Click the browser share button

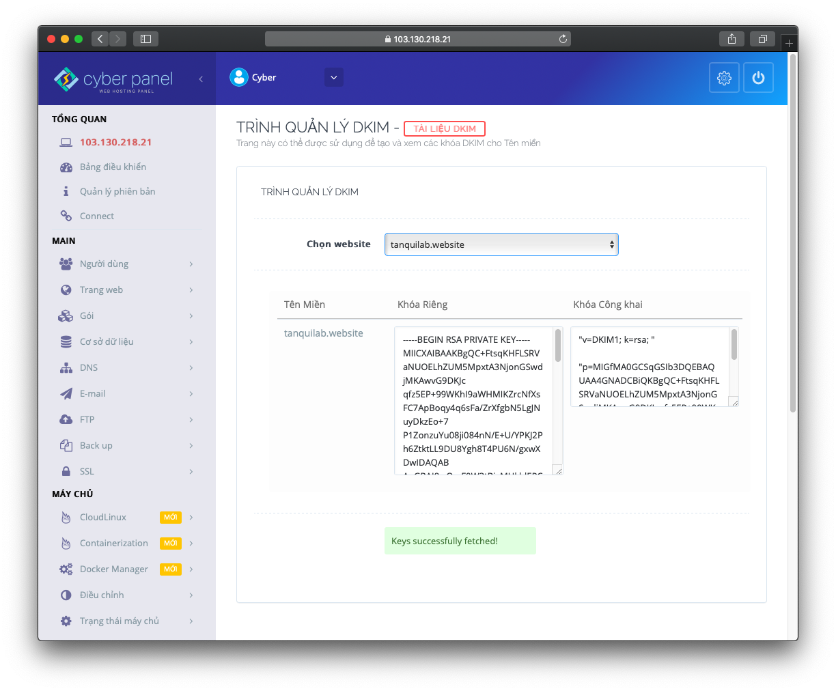point(731,39)
